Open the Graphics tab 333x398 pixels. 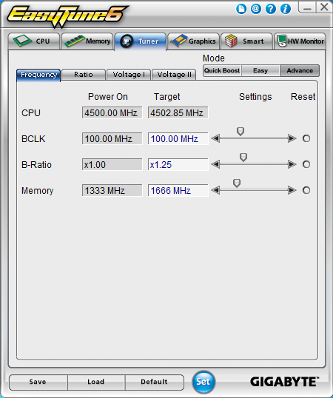click(x=194, y=41)
